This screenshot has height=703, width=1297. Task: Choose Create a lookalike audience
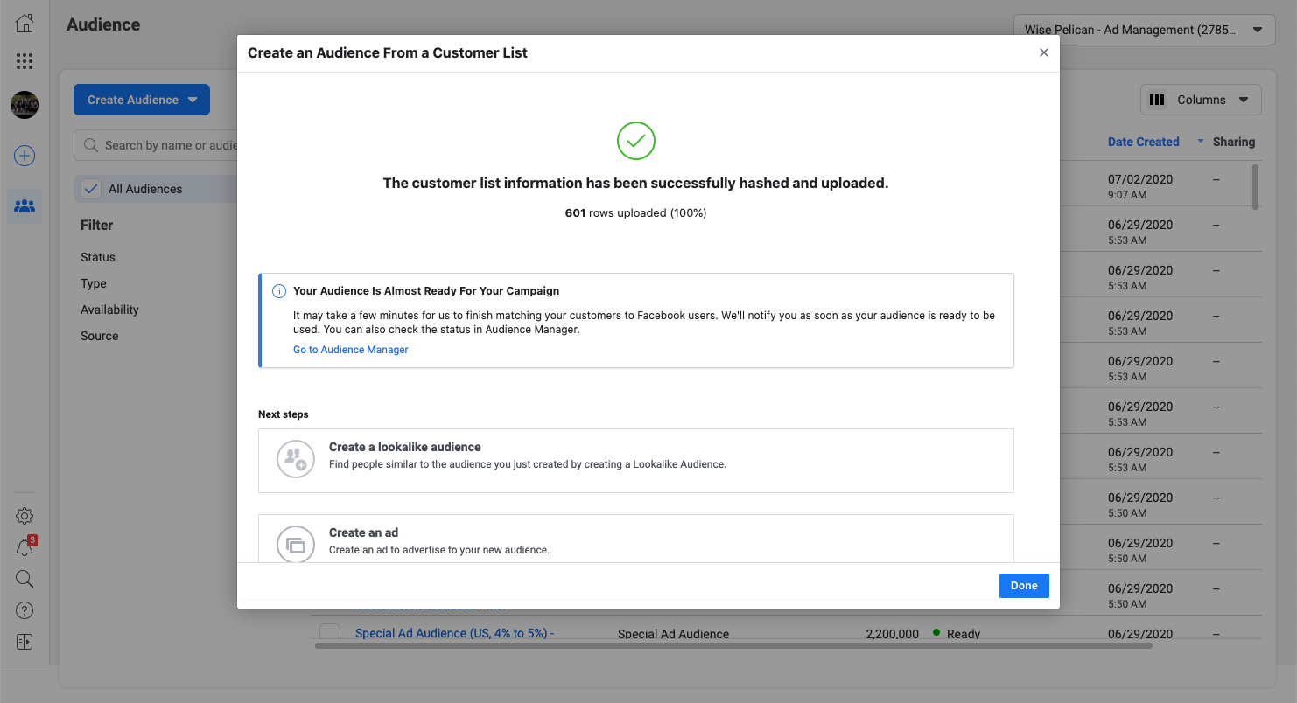pyautogui.click(x=636, y=461)
